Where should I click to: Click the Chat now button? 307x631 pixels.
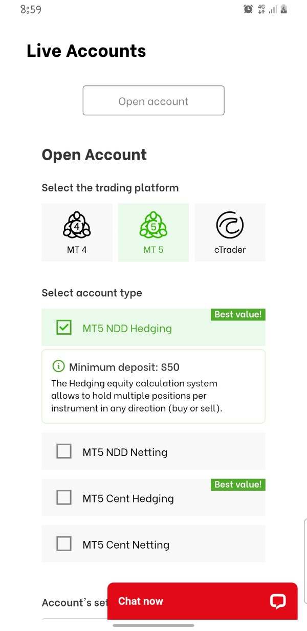(141, 601)
